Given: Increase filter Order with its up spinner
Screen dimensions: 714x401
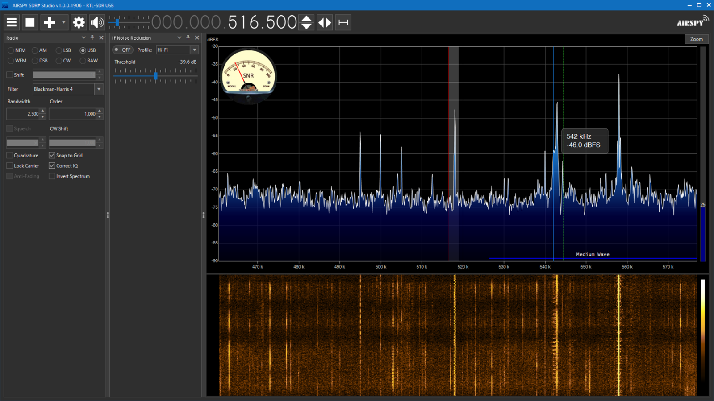Looking at the screenshot, I should click(100, 111).
